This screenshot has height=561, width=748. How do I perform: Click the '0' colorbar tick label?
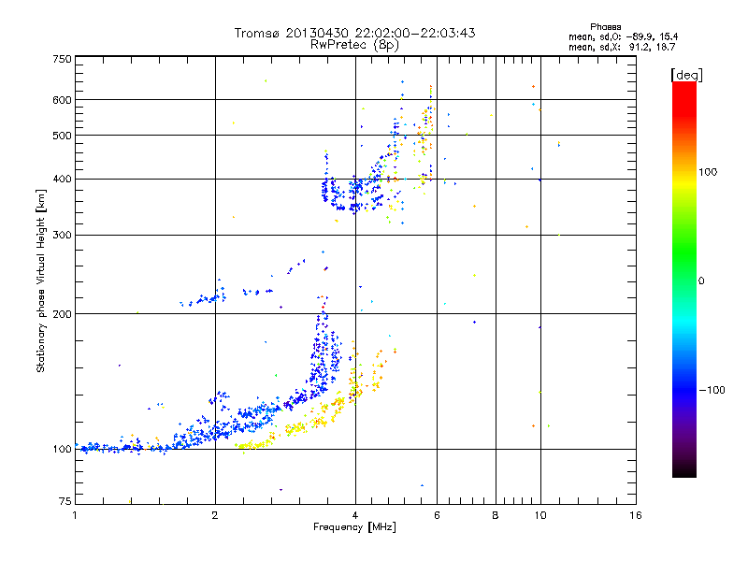701,281
